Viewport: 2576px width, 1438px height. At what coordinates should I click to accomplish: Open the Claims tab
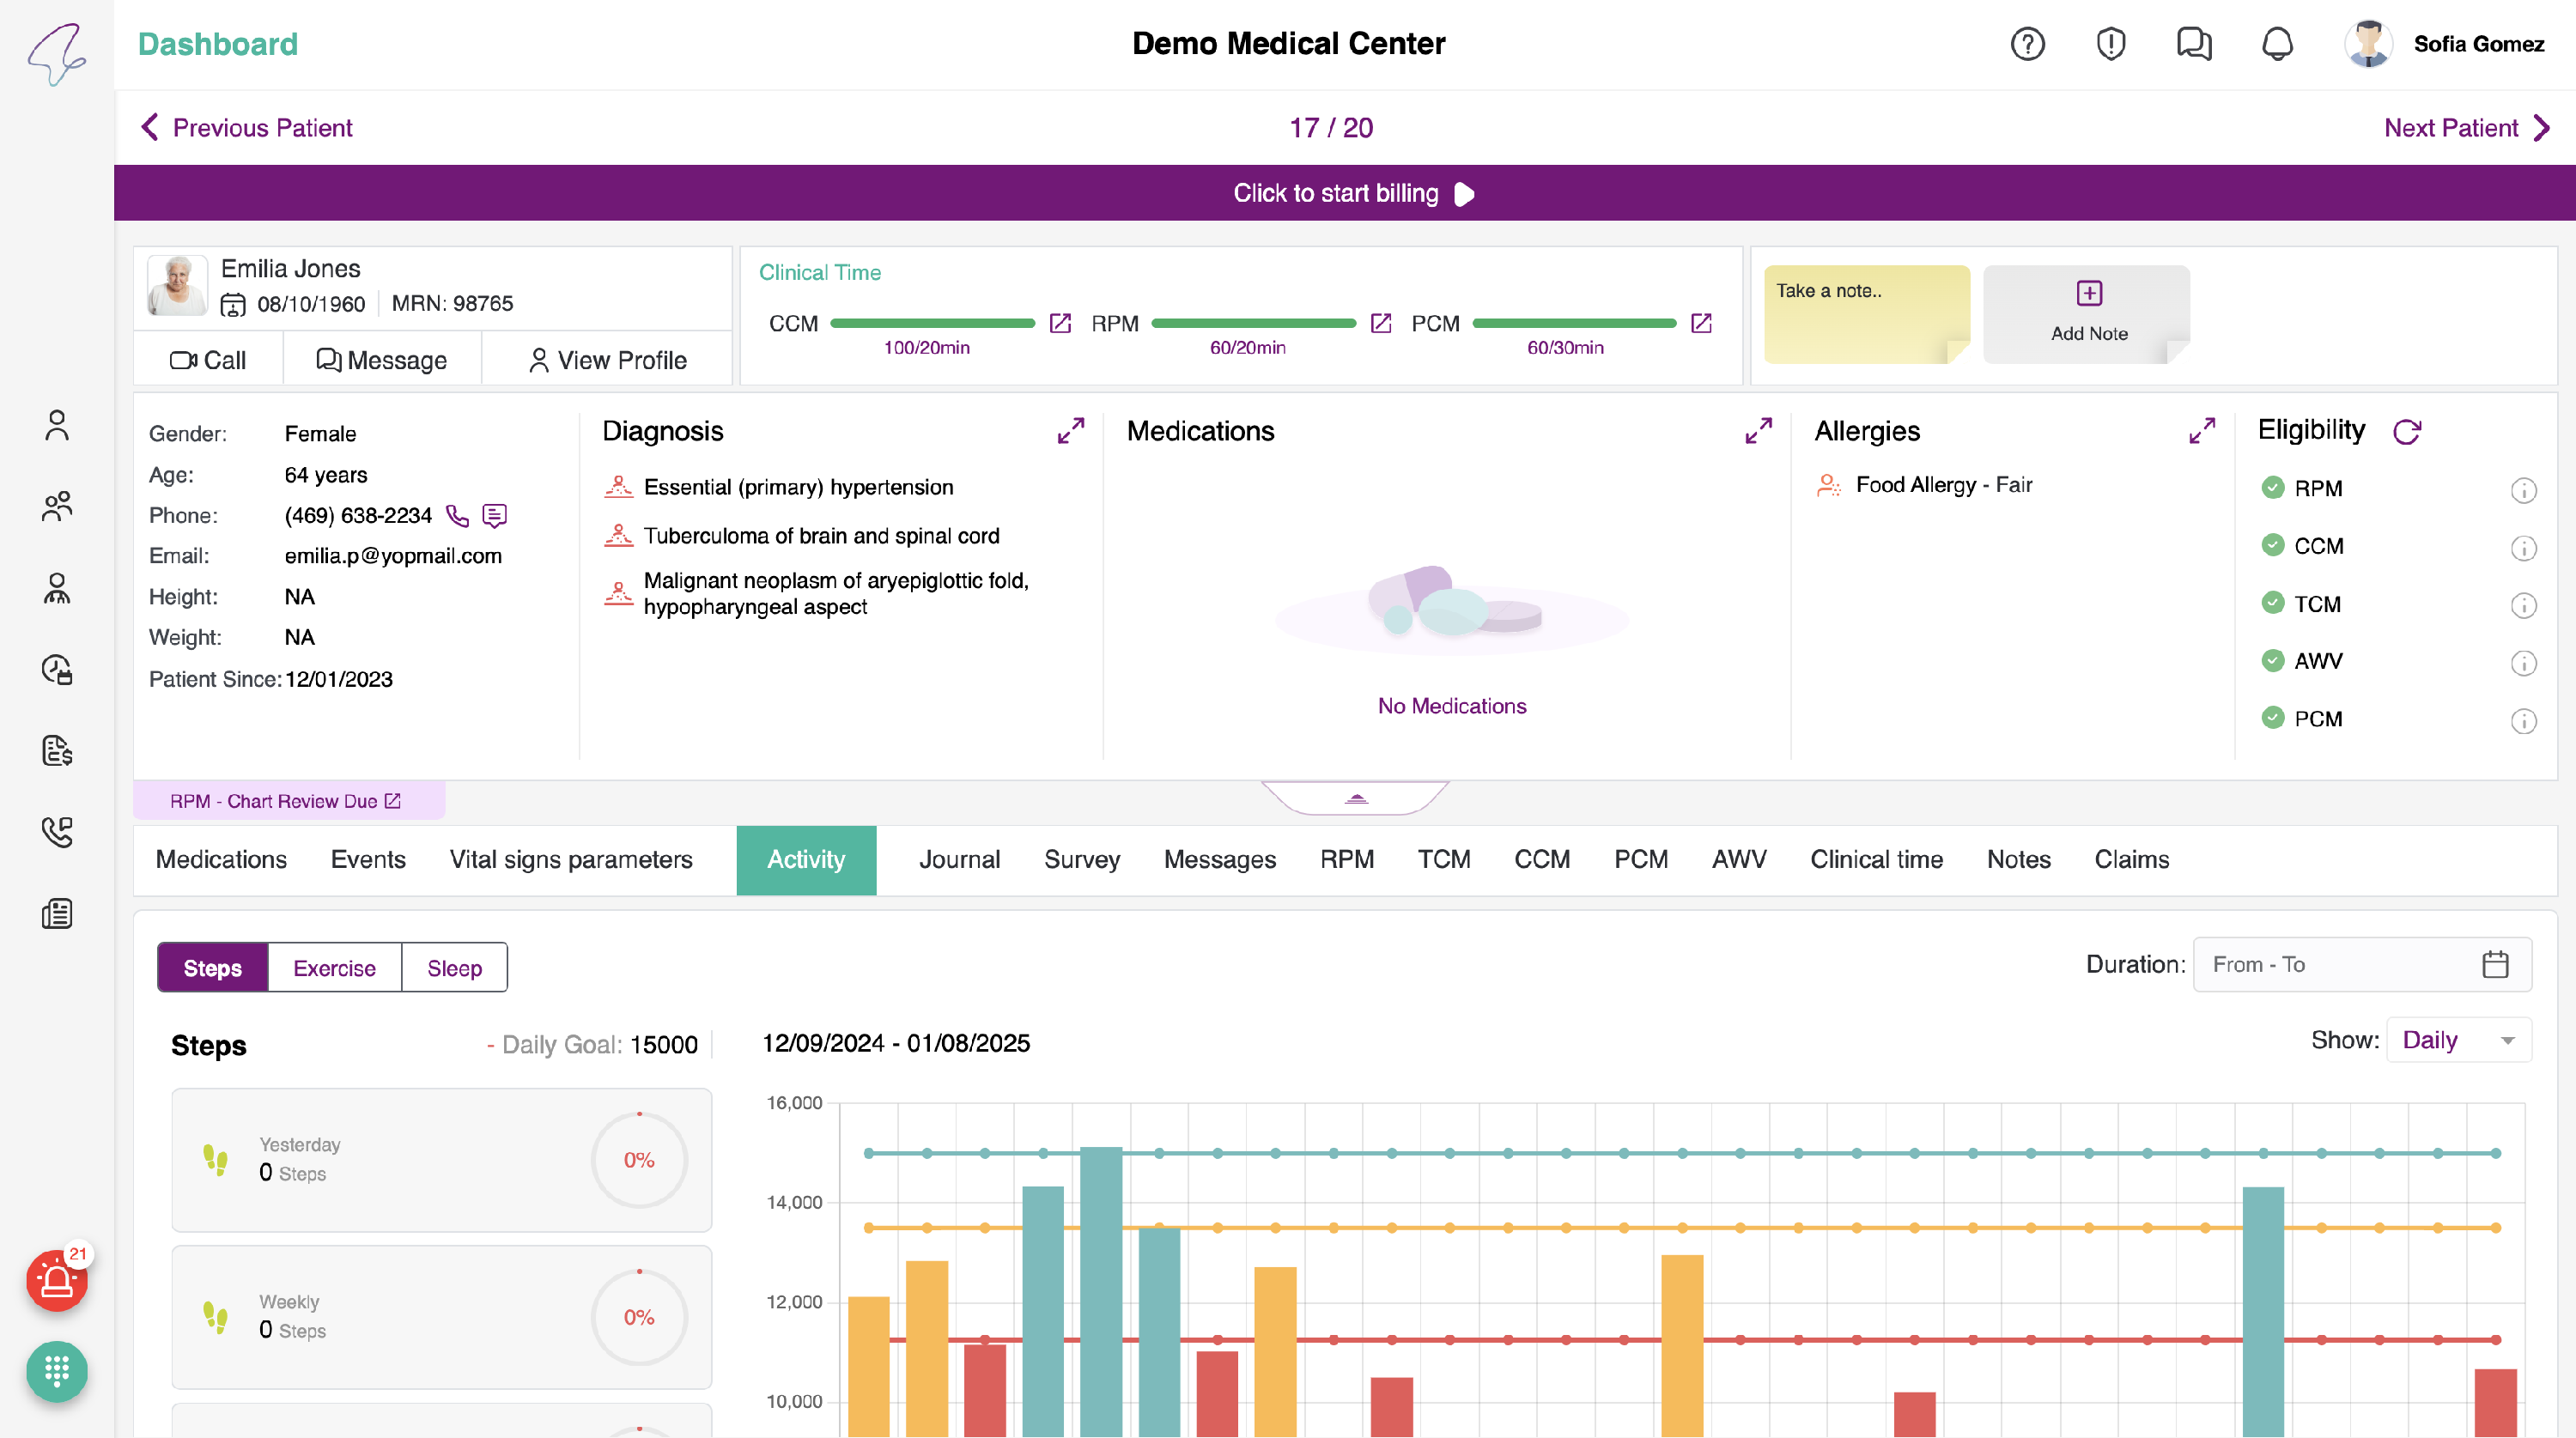point(2131,860)
